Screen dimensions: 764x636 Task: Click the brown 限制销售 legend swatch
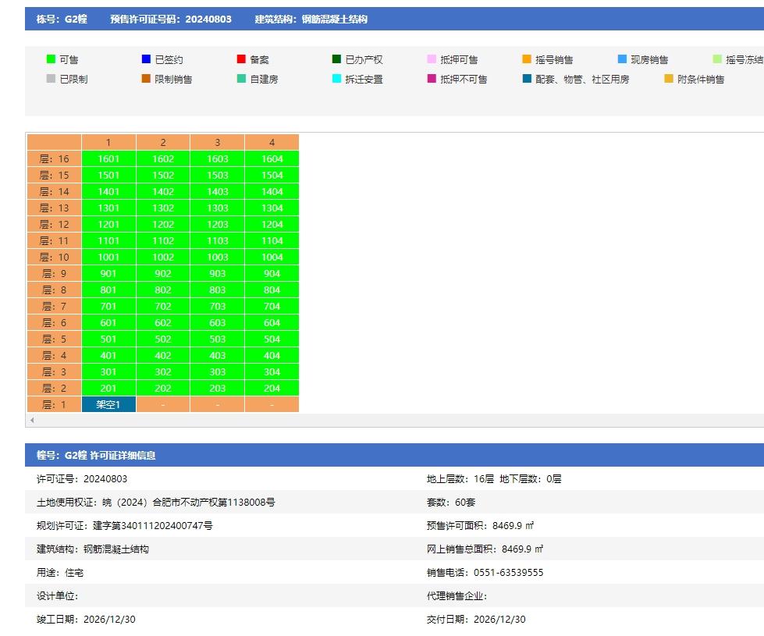pyautogui.click(x=146, y=79)
